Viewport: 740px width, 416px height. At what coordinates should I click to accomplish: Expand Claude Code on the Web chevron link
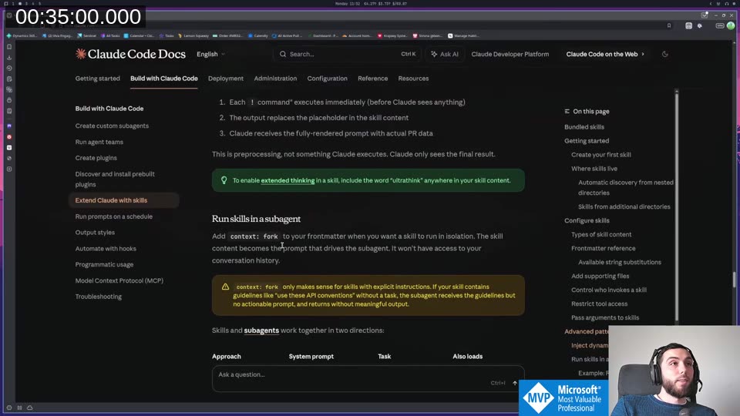[605, 54]
